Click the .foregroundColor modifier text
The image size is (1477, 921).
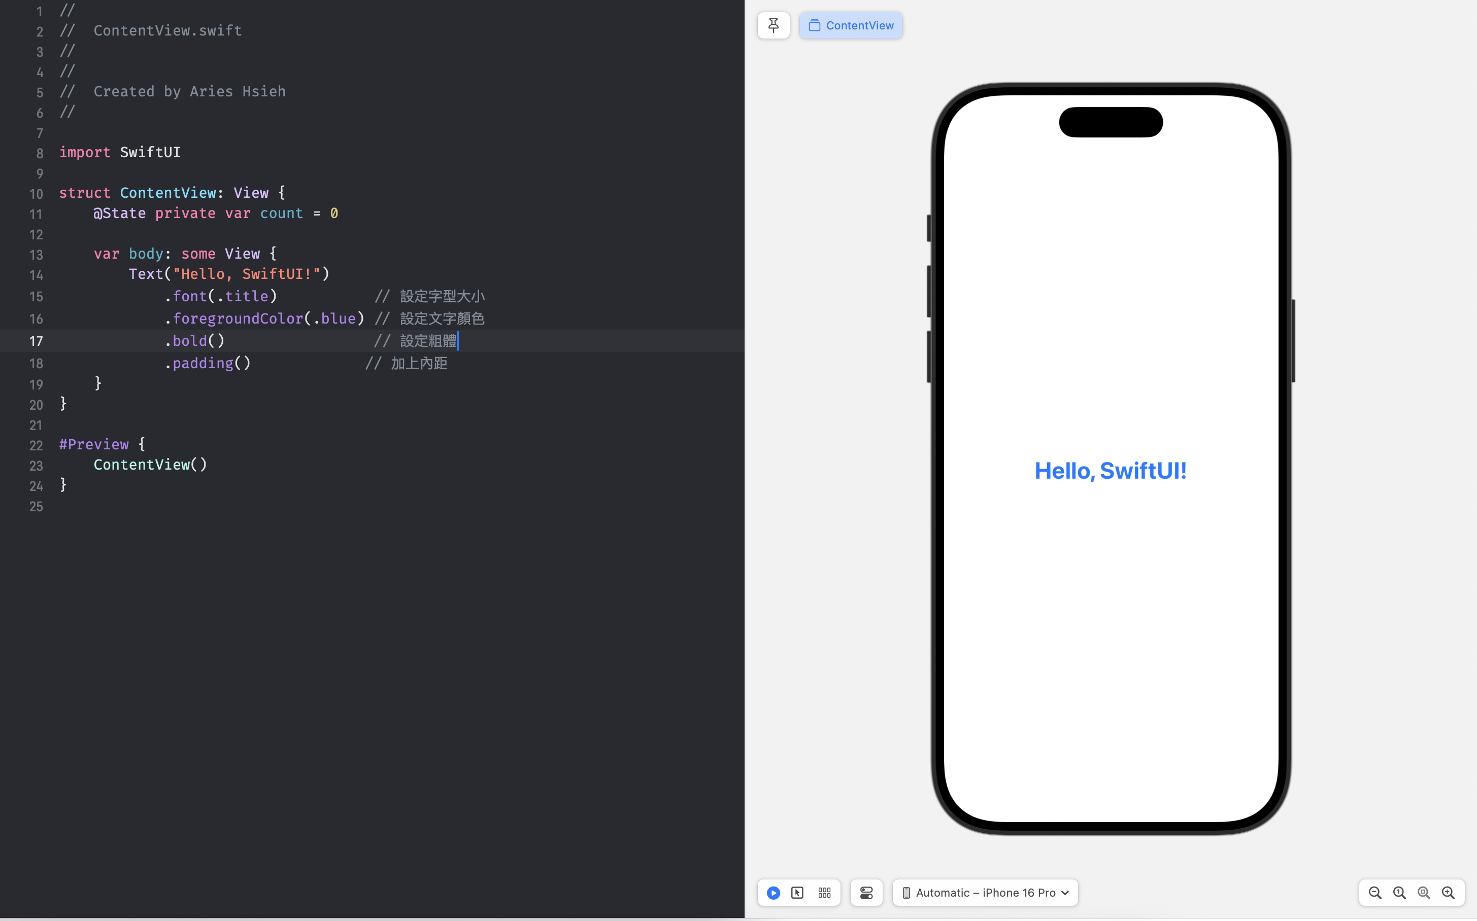[x=238, y=318]
